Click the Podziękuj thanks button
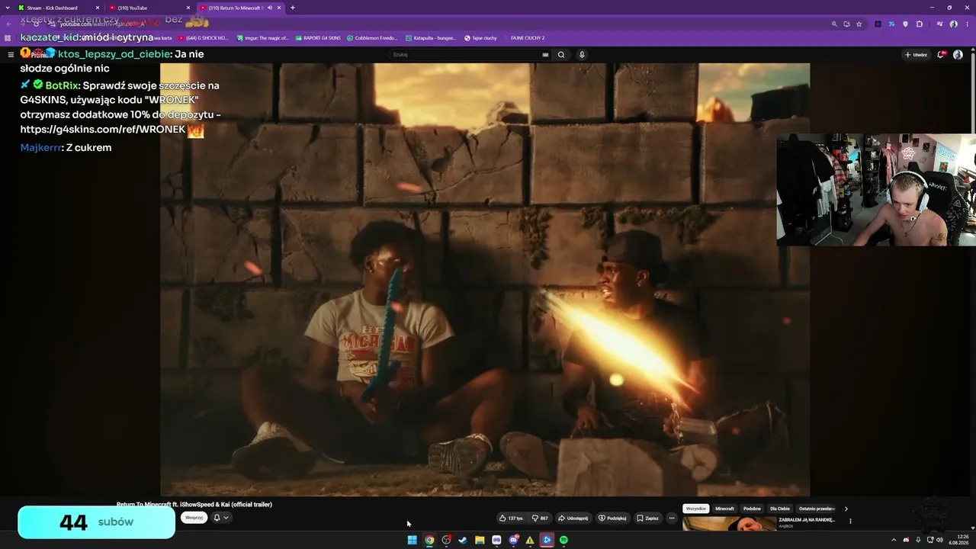This screenshot has height=549, width=976. [x=612, y=518]
